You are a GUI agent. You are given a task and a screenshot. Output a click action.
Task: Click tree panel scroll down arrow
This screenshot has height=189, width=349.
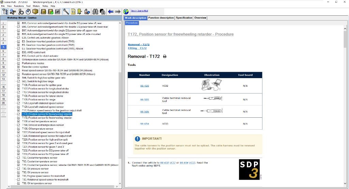120,184
